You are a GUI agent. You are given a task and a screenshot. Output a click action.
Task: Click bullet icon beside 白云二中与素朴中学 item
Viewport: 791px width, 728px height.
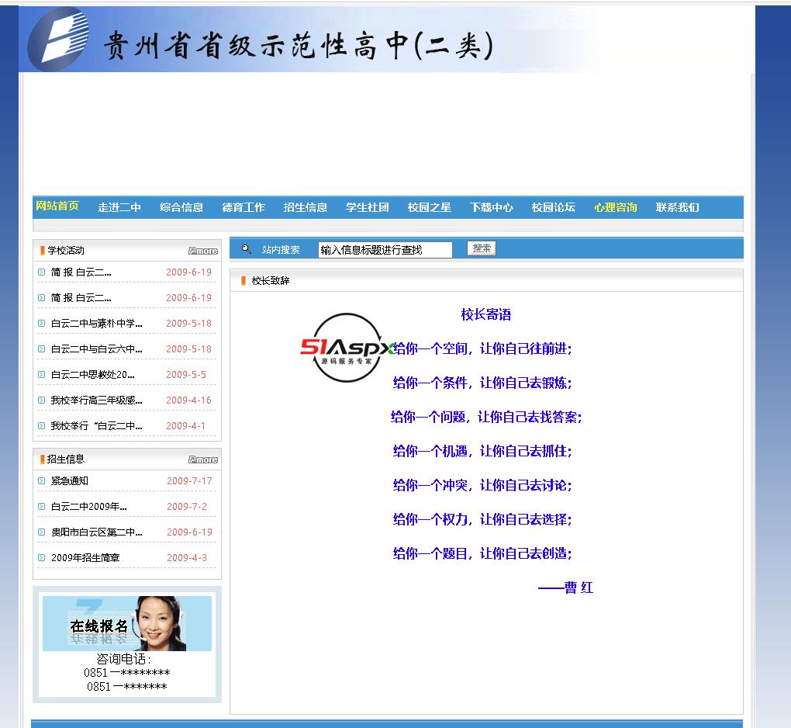(41, 323)
